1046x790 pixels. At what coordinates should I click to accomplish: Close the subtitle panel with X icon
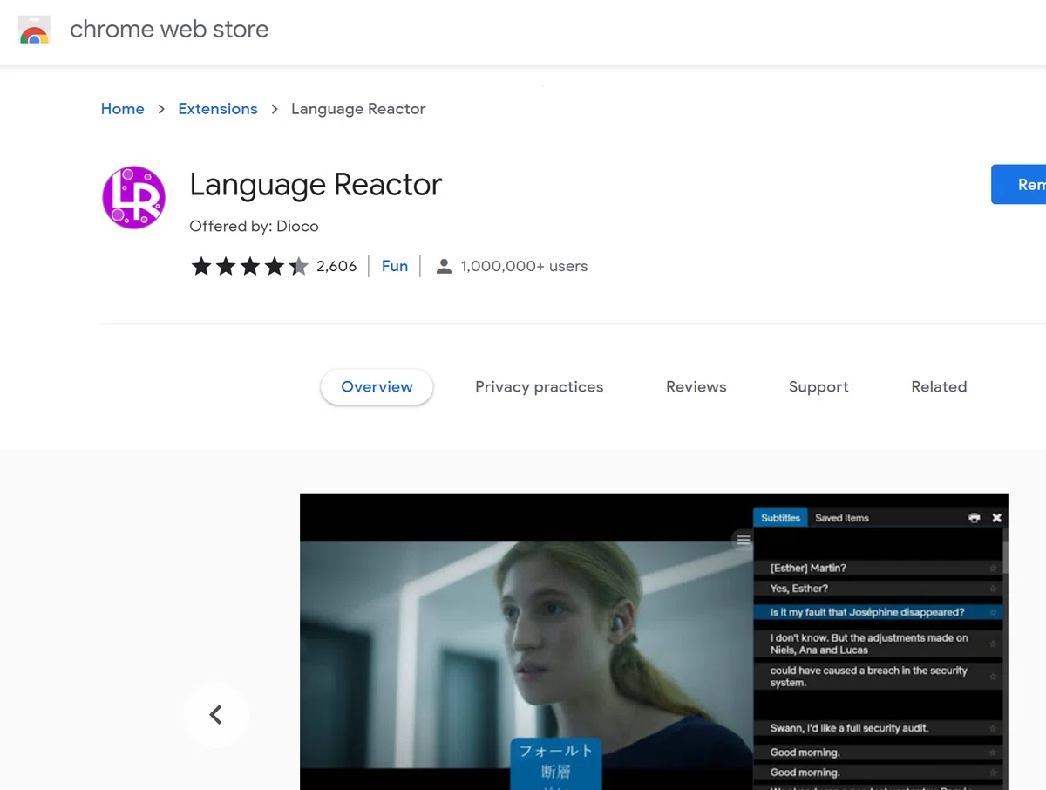click(x=996, y=518)
